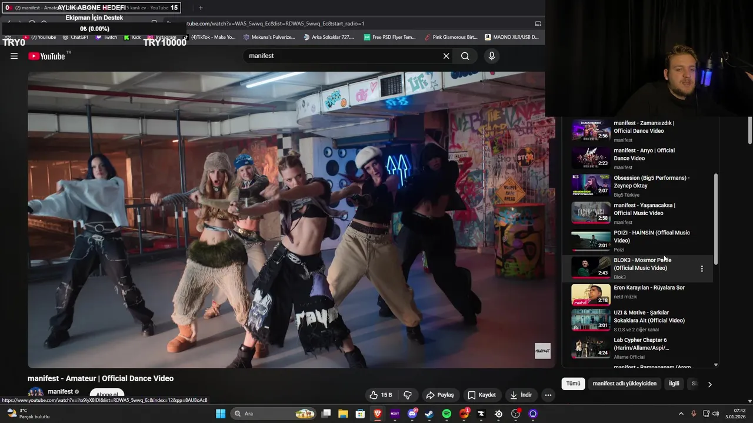Click the browser address bar URL
This screenshot has width=753, height=423.
pyautogui.click(x=275, y=23)
